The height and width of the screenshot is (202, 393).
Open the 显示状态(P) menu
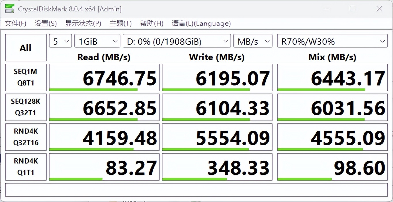click(x=83, y=24)
